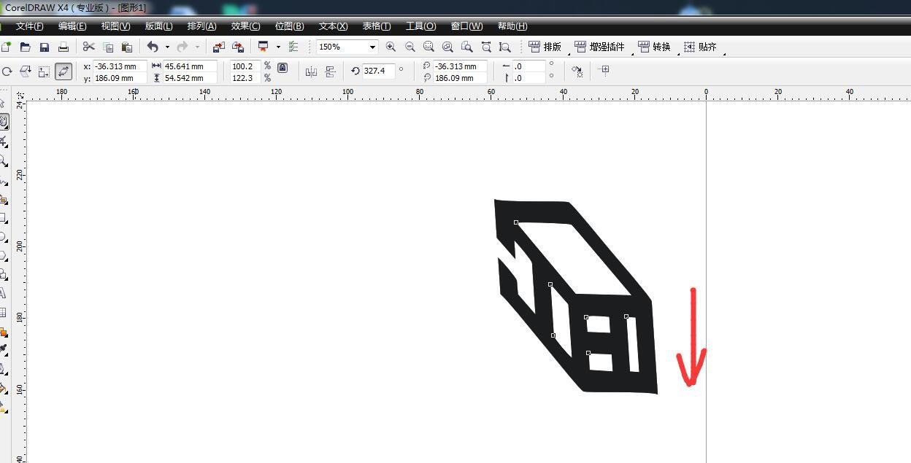This screenshot has height=463, width=911.
Task: Expand the 150% zoom level dropdown
Action: pos(372,47)
